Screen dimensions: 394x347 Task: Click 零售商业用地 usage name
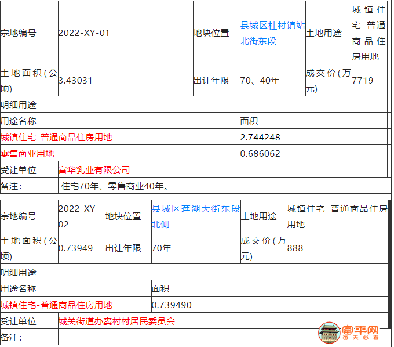(27, 154)
